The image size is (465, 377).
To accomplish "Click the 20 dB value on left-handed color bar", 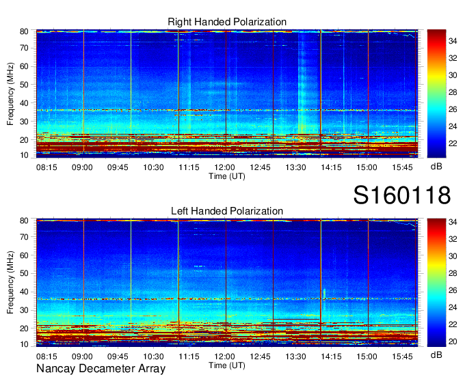I will pos(453,341).
